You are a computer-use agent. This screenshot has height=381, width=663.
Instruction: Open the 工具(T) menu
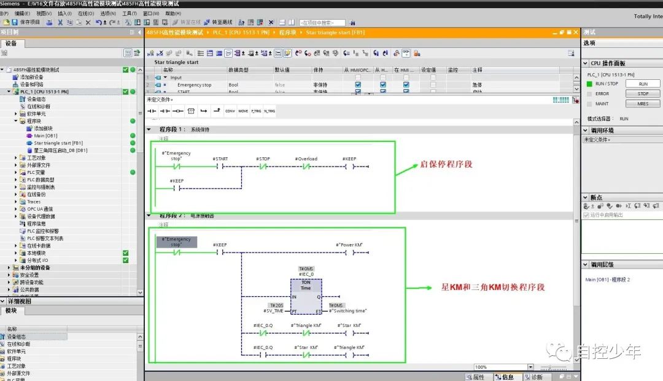click(x=130, y=14)
